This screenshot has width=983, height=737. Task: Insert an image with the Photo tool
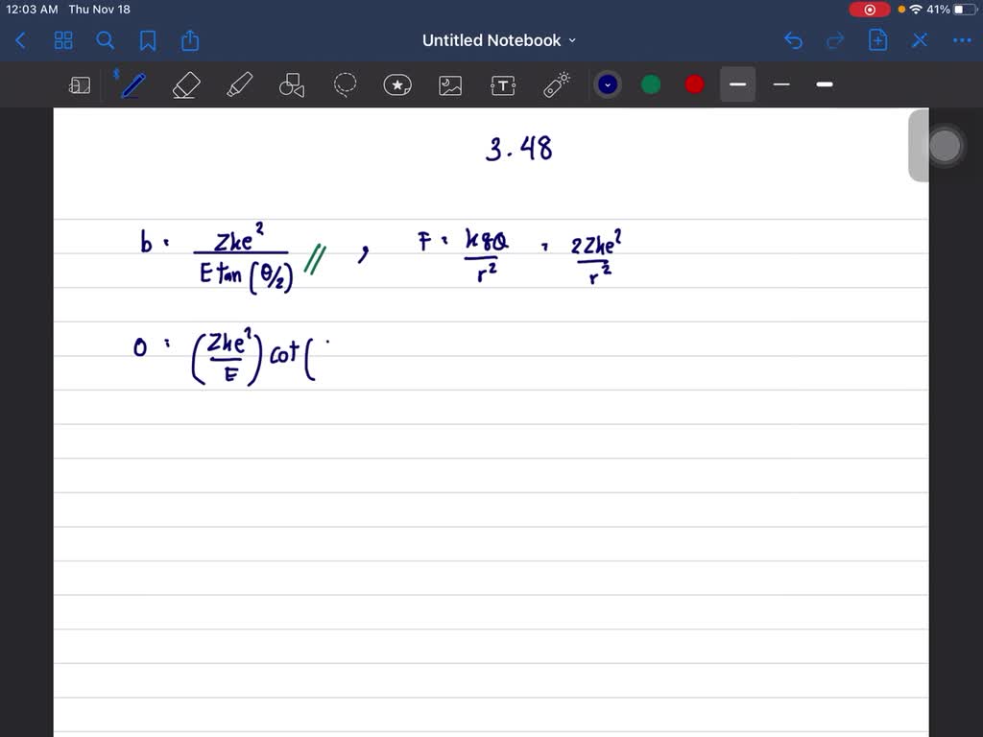pyautogui.click(x=450, y=84)
